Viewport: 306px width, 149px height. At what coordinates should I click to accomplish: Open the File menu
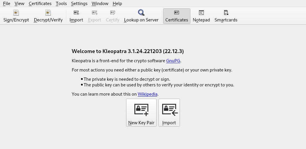point(7,4)
